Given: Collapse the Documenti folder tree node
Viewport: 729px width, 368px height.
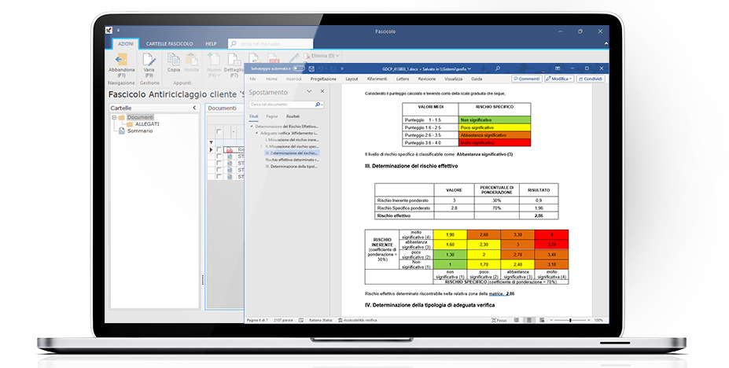Looking at the screenshot, I should tap(114, 117).
